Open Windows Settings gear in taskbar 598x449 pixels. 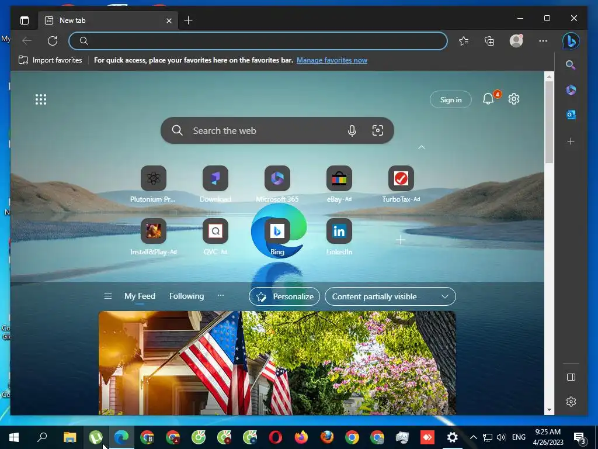[453, 437]
